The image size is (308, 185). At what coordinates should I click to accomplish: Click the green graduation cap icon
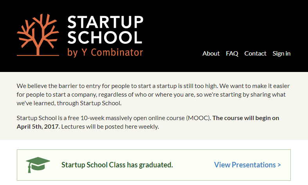point(38,165)
